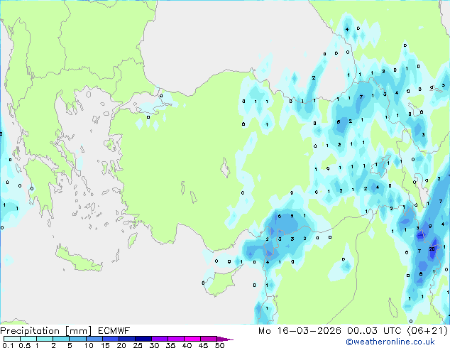Click the legend value '0.1'

point(8,345)
